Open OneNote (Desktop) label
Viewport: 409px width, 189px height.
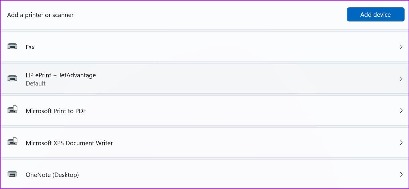click(x=52, y=175)
